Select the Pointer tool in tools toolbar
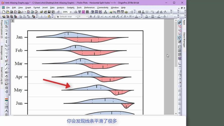Screen dimensions: 224x126 [x=6, y=22]
